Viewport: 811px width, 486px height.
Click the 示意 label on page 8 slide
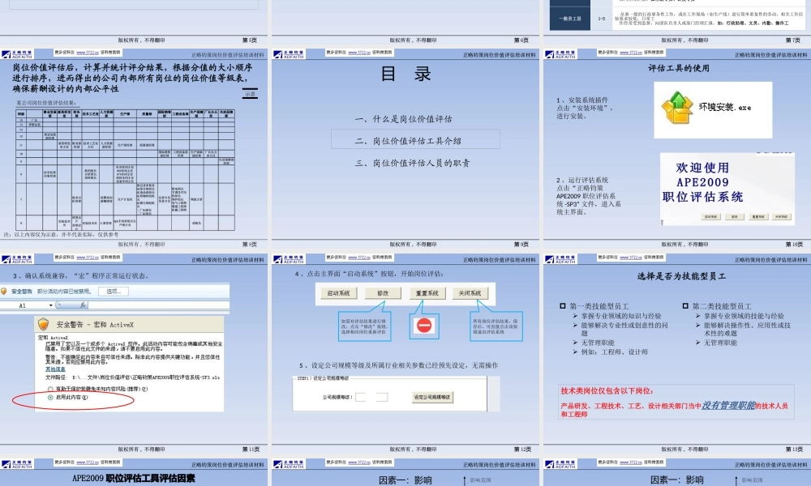(x=250, y=94)
